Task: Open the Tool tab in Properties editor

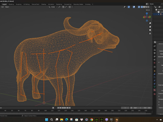Action: (x=155, y=46)
